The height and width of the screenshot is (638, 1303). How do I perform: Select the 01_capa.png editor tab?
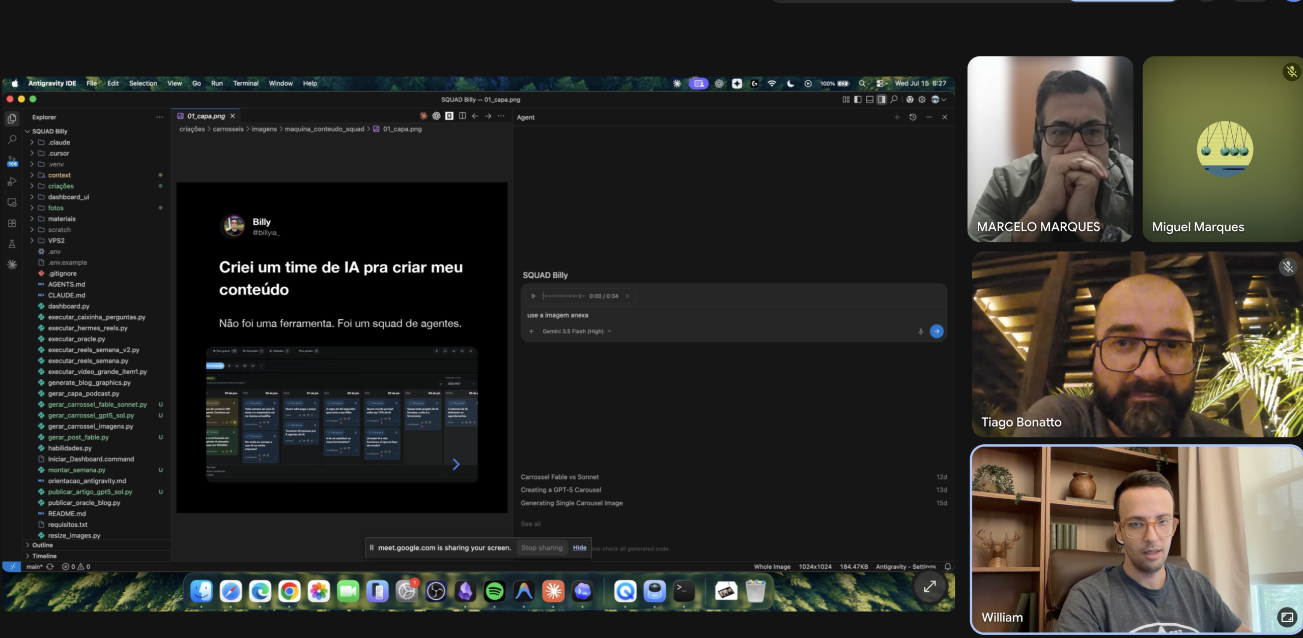[x=206, y=116]
